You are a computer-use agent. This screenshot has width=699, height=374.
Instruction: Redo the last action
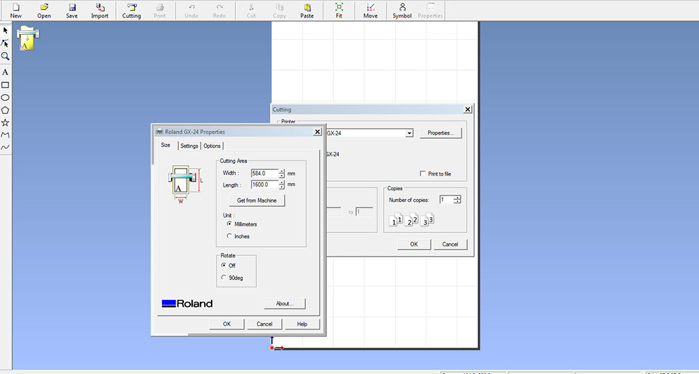[x=219, y=10]
